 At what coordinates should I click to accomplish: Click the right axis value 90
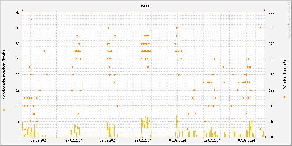pos(272,106)
